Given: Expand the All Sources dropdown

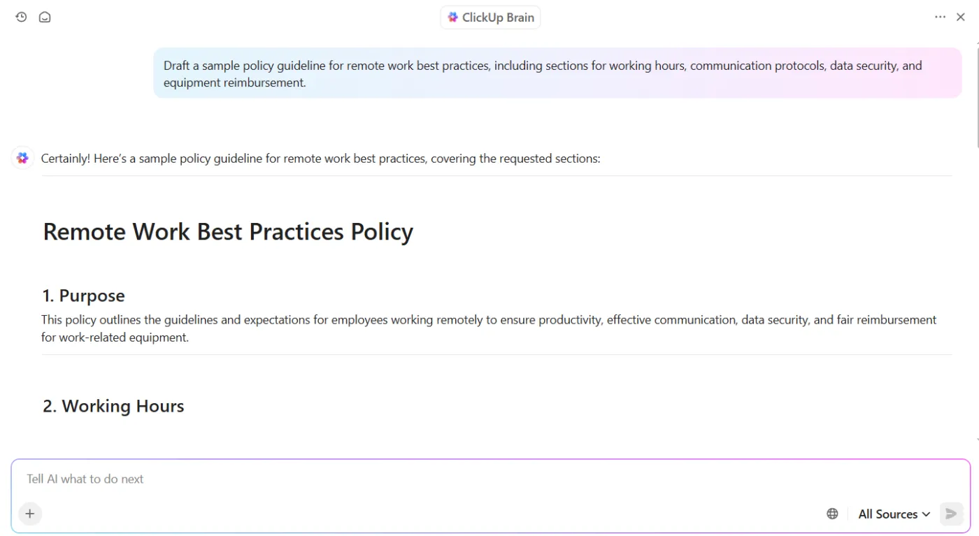Looking at the screenshot, I should click(894, 514).
